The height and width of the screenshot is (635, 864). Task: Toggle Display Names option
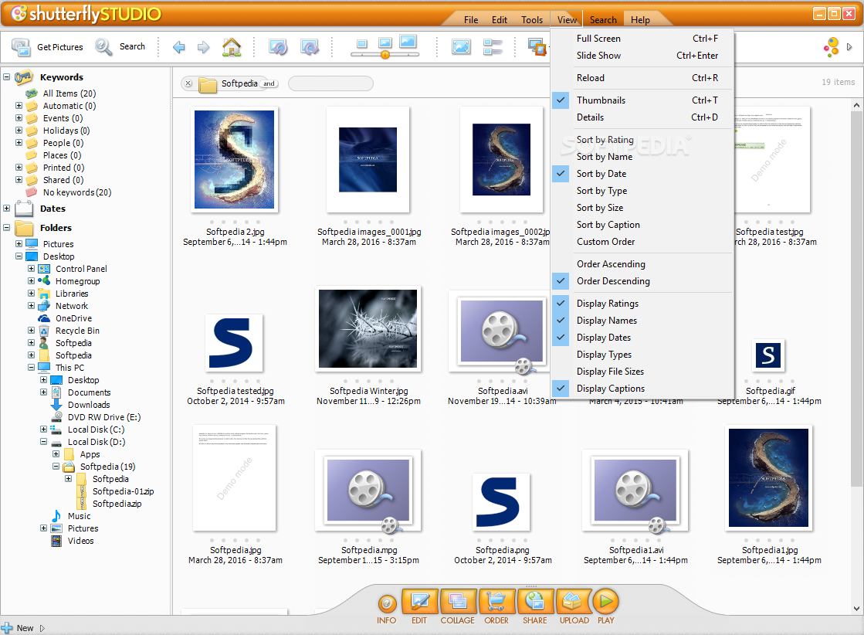click(x=642, y=321)
